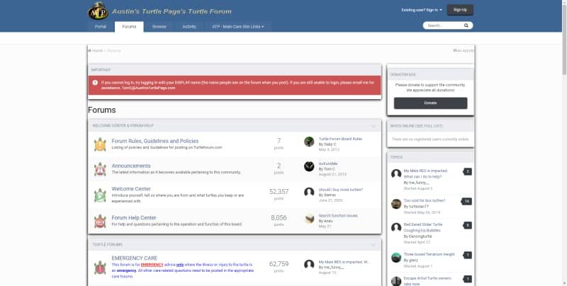The width and height of the screenshot is (567, 286).
Task: Click the green Welcome Center turtle icon
Action: point(100,195)
